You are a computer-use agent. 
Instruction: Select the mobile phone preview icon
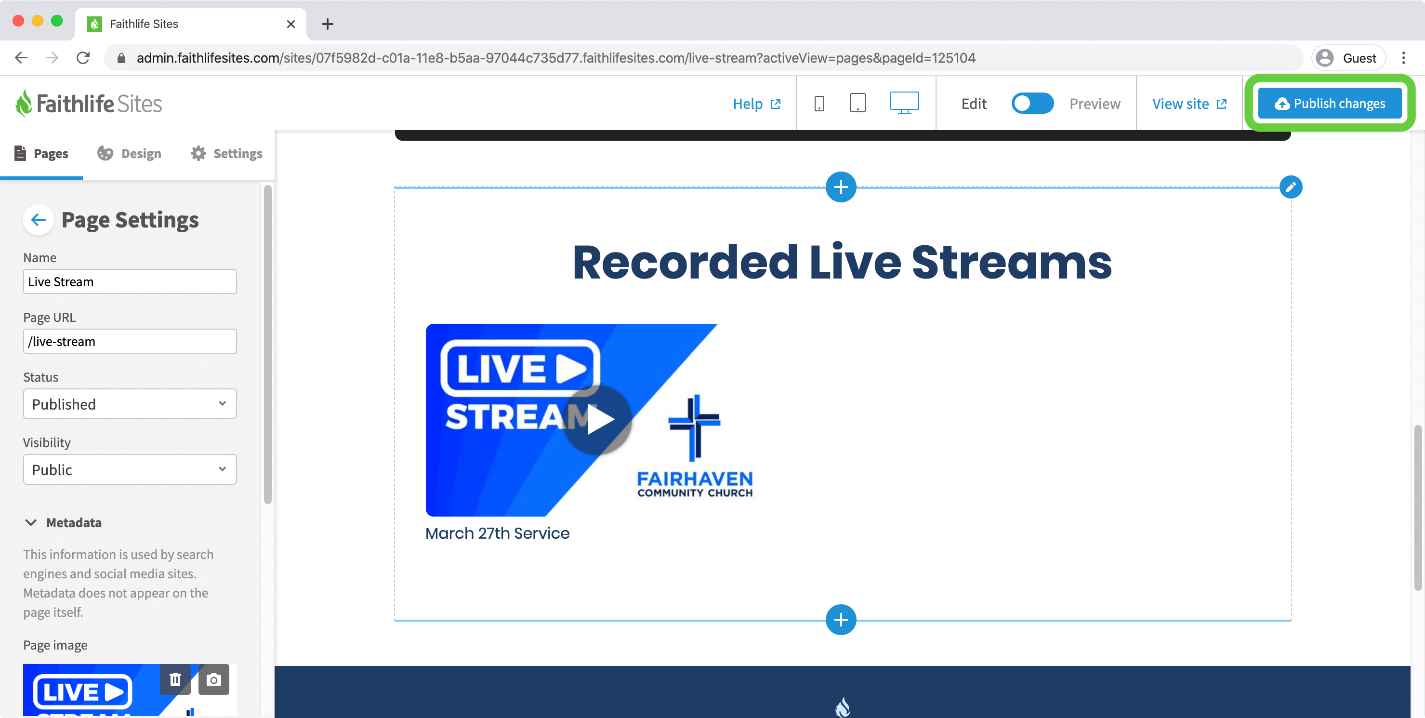click(x=819, y=104)
